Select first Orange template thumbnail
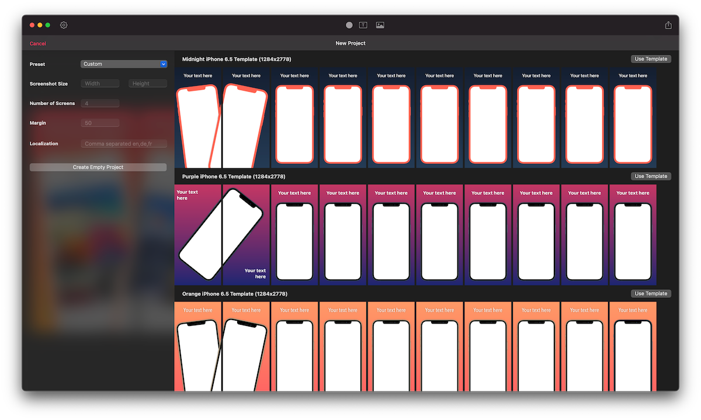The image size is (701, 420). tap(198, 347)
